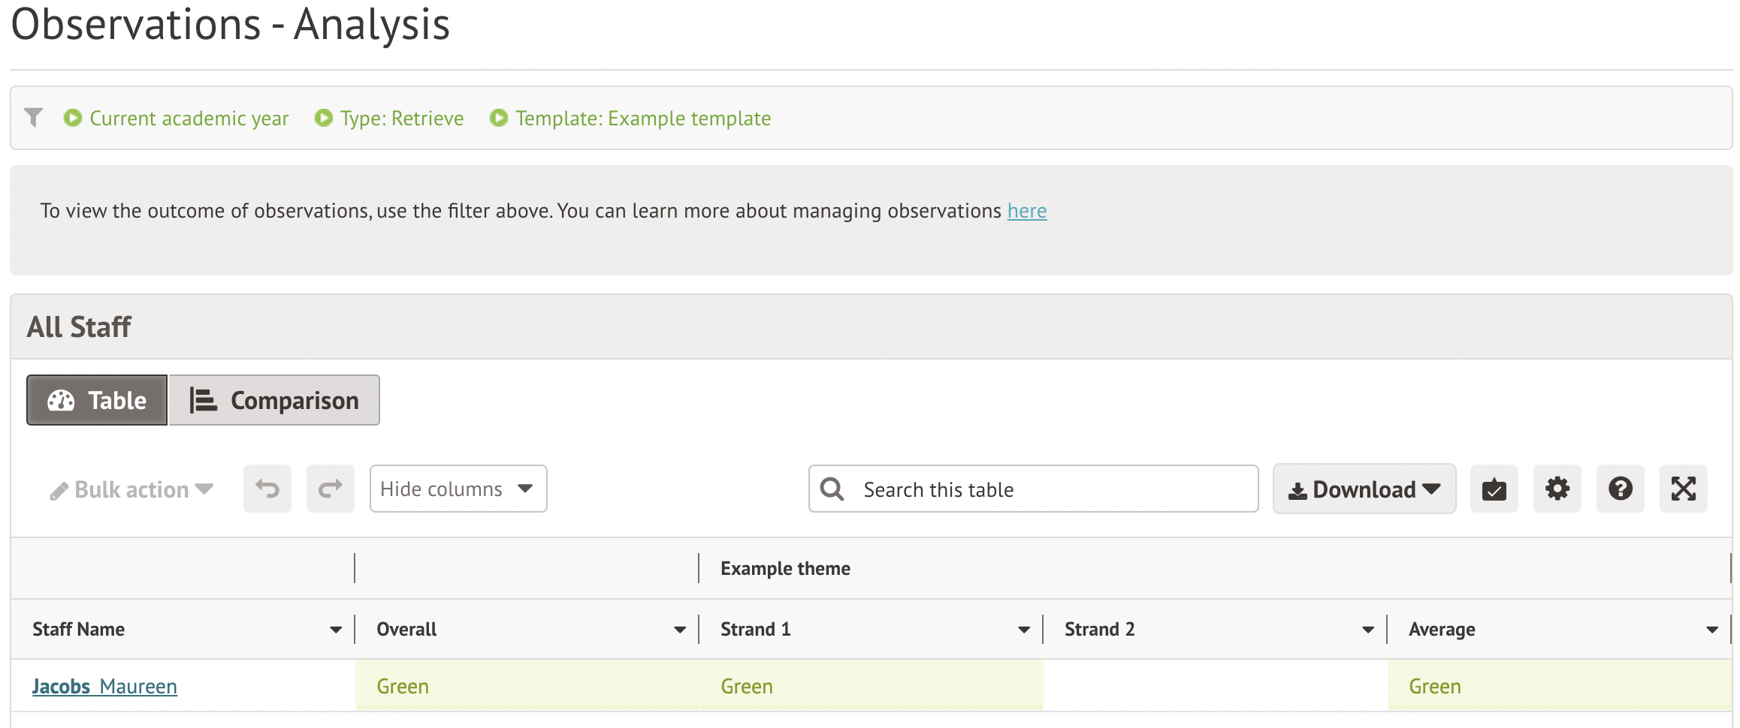Image resolution: width=1740 pixels, height=728 pixels.
Task: Open the Jacobs Maureen staff link
Action: 104,687
